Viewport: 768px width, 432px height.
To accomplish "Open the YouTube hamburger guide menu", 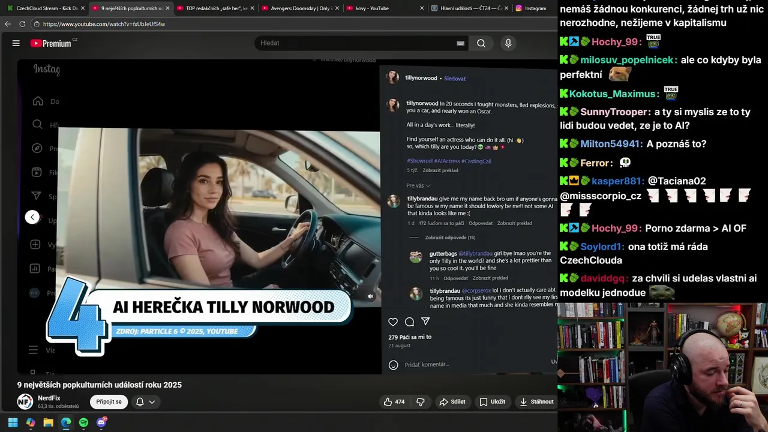I will click(16, 43).
